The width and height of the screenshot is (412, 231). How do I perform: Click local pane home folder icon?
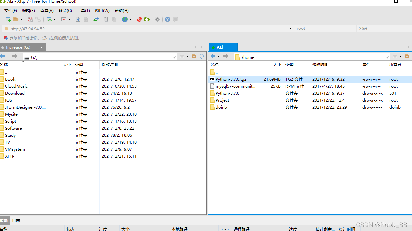tap(194, 56)
